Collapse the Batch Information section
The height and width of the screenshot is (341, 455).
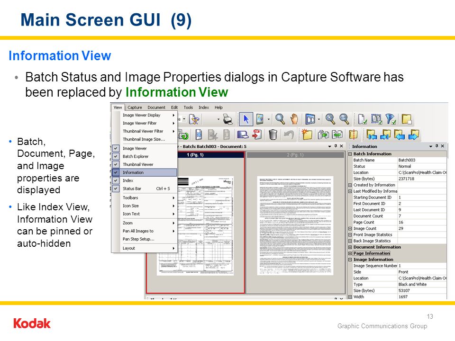350,154
